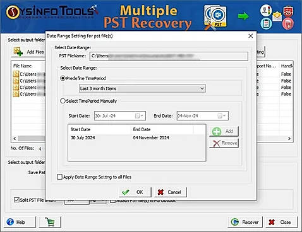Click the tasks clipboard icon in banner
The width and height of the screenshot is (302, 232).
266,23
